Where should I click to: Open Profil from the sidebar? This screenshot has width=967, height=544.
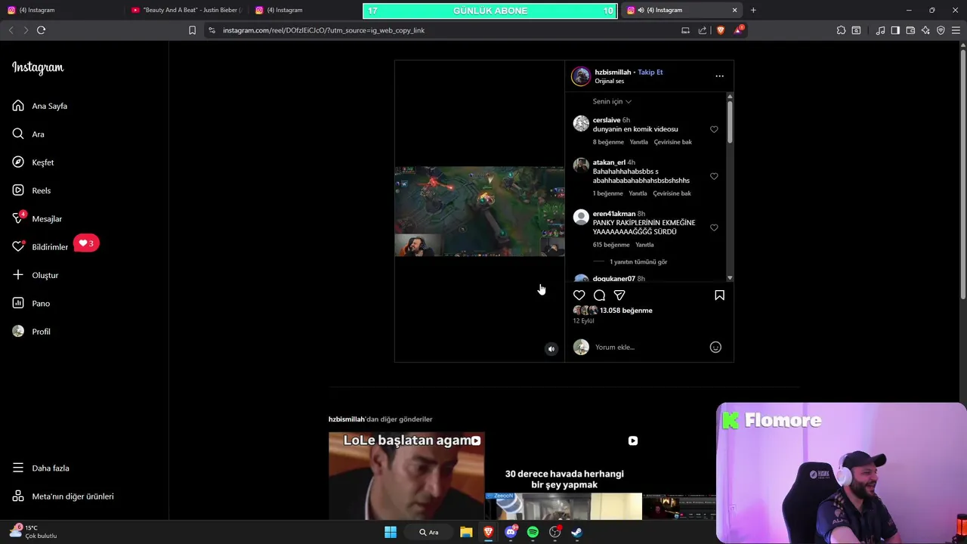point(32,332)
